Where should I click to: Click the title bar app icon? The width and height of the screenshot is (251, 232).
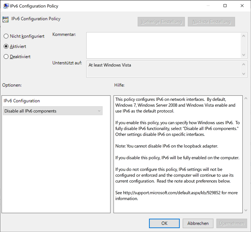click(6, 6)
